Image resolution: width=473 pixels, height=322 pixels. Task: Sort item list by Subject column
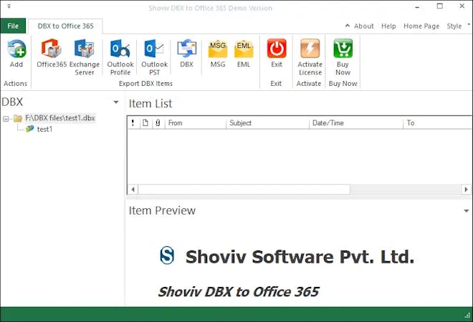tap(267, 123)
